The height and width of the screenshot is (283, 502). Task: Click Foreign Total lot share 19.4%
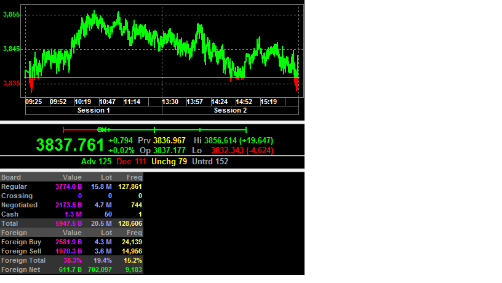[x=103, y=261]
